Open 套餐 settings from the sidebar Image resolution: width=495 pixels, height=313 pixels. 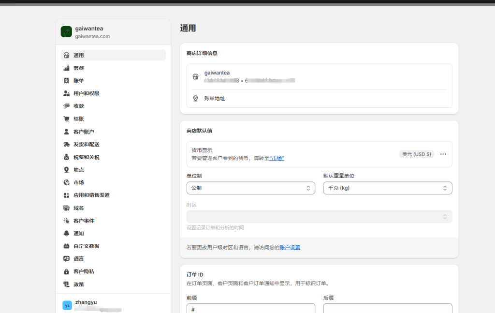point(67,68)
